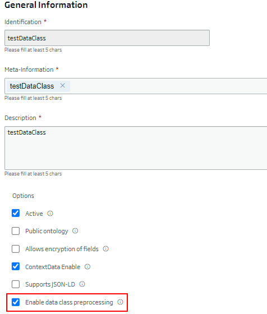Screen dimensions: 267x314
Task: Click the General Information heading
Action: [x=46, y=5]
